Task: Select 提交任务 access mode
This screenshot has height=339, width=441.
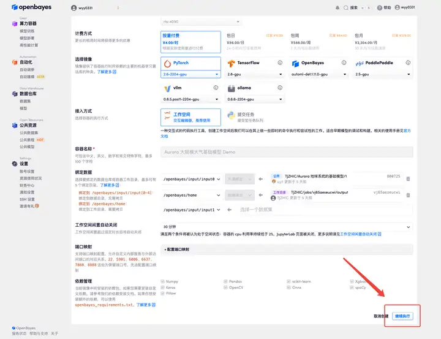Action: pyautogui.click(x=255, y=117)
